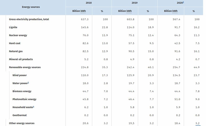This screenshot has height=126, width=206.
Task: Click the kWh abbreviation under the 2018 column
Action: (83, 11)
